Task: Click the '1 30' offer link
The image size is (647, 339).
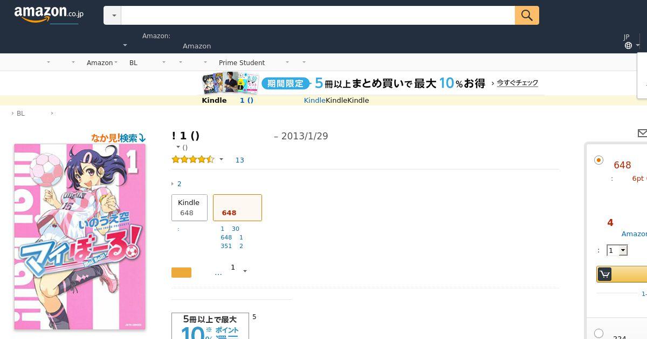Action: (230, 229)
